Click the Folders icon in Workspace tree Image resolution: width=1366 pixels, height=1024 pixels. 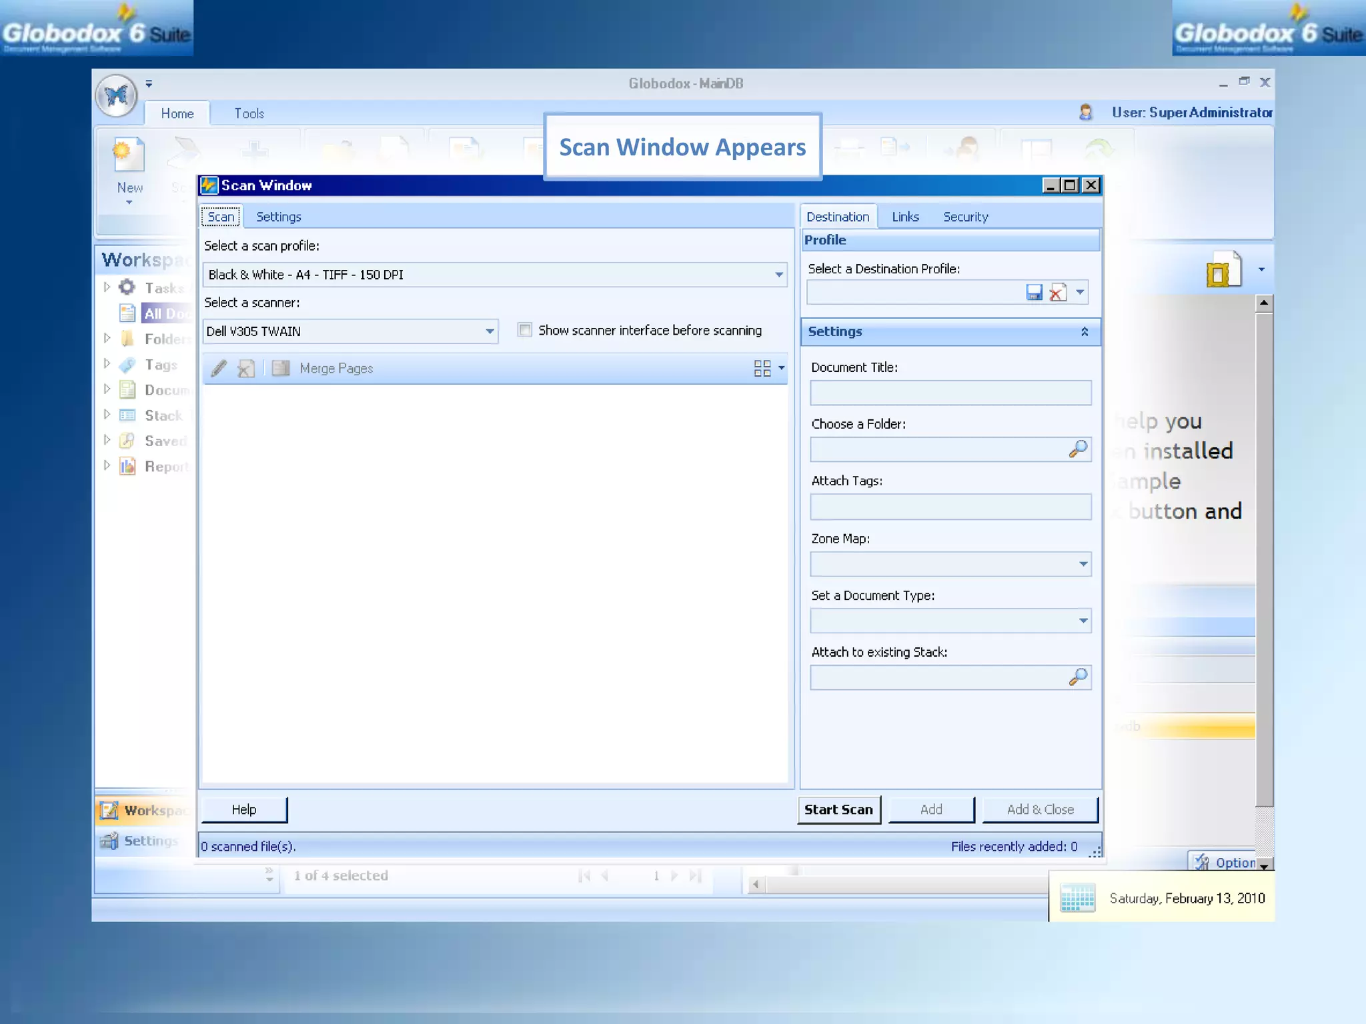coord(127,338)
